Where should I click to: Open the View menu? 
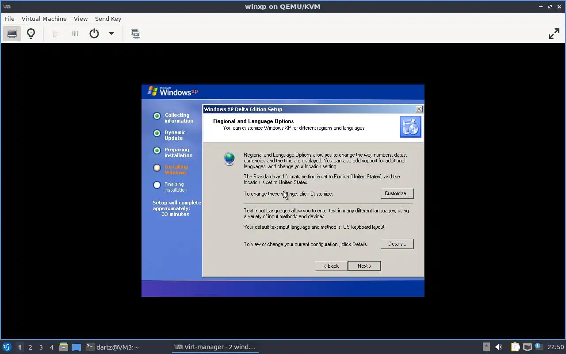pyautogui.click(x=80, y=19)
